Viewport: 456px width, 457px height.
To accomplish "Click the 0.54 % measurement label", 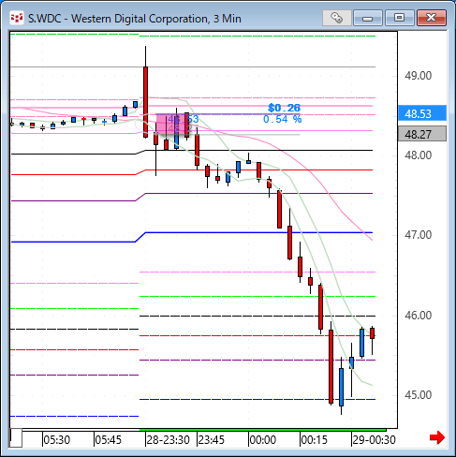I will tap(283, 119).
